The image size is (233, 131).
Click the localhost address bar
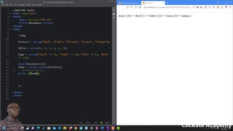(169, 7)
